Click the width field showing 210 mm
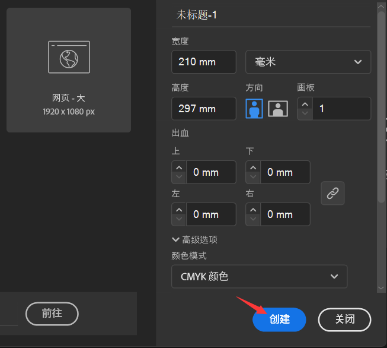 (204, 62)
